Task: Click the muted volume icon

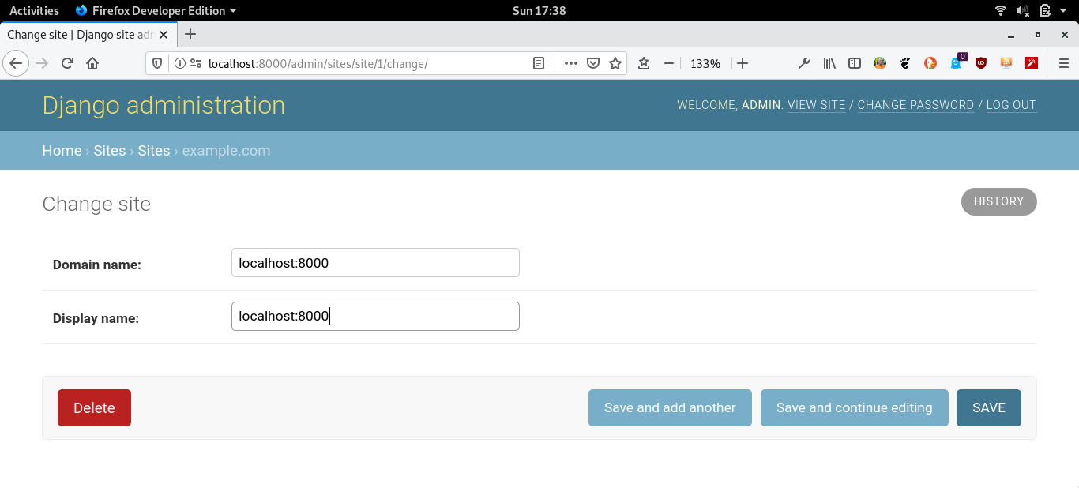Action: [1023, 10]
